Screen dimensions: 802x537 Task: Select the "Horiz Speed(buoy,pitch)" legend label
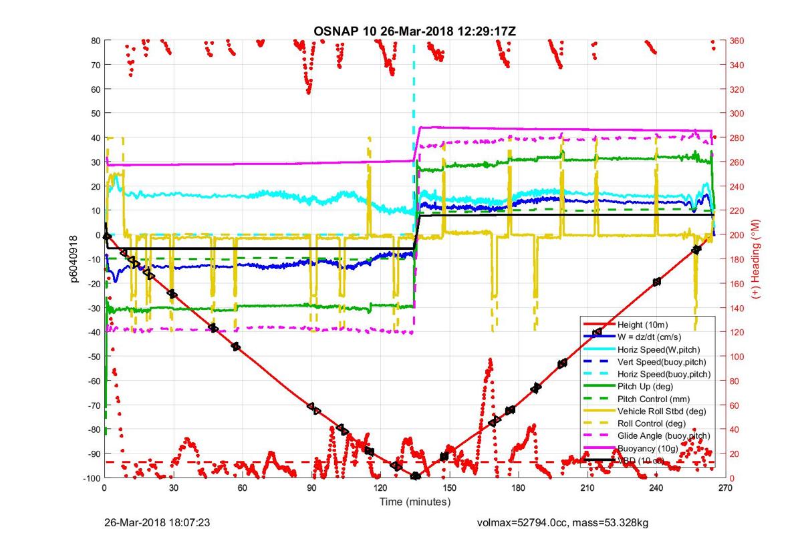pos(664,373)
